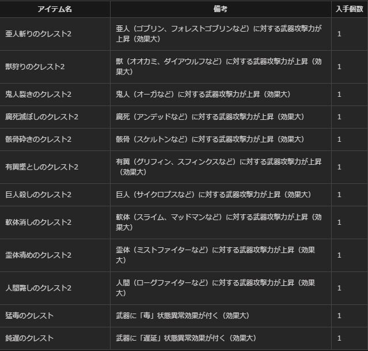Select the 亜人斬りのクレスト2 item name
Image resolution: width=368 pixels, height=351 pixels.
(x=38, y=34)
